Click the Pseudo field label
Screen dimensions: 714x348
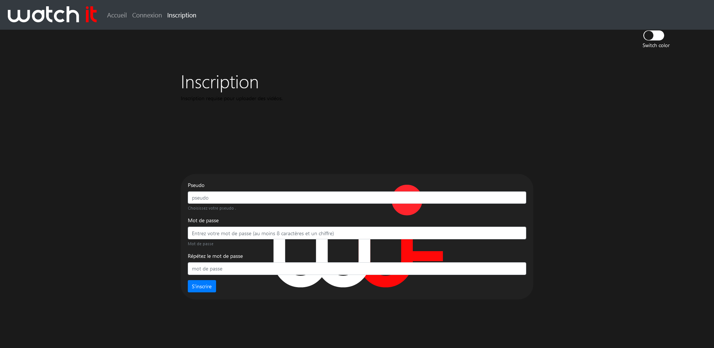point(196,185)
